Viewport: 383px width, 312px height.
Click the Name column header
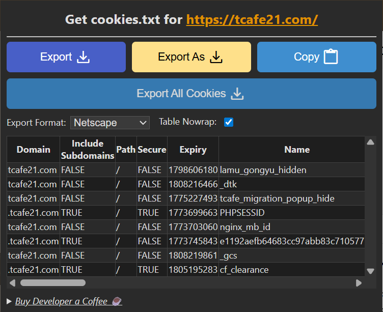click(297, 150)
